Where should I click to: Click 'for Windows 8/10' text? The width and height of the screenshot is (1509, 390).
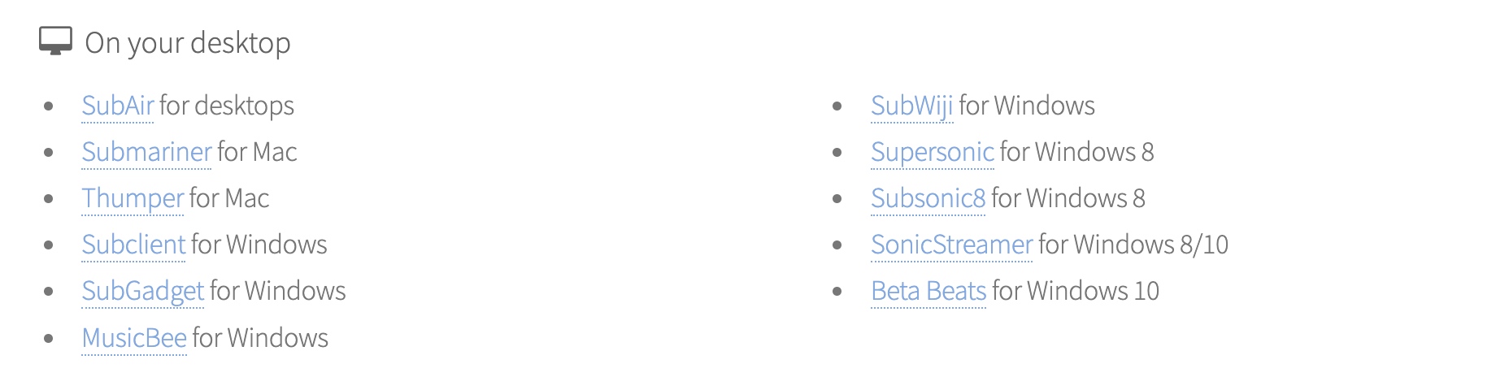pos(1133,245)
